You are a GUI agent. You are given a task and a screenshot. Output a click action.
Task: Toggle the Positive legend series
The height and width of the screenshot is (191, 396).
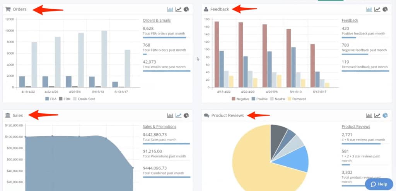[259, 99]
